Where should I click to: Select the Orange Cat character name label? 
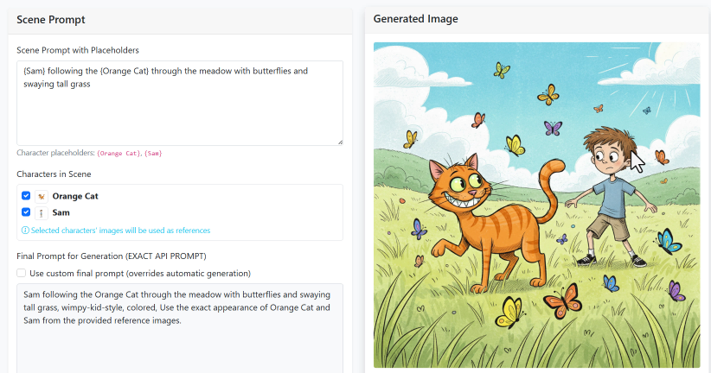point(75,196)
